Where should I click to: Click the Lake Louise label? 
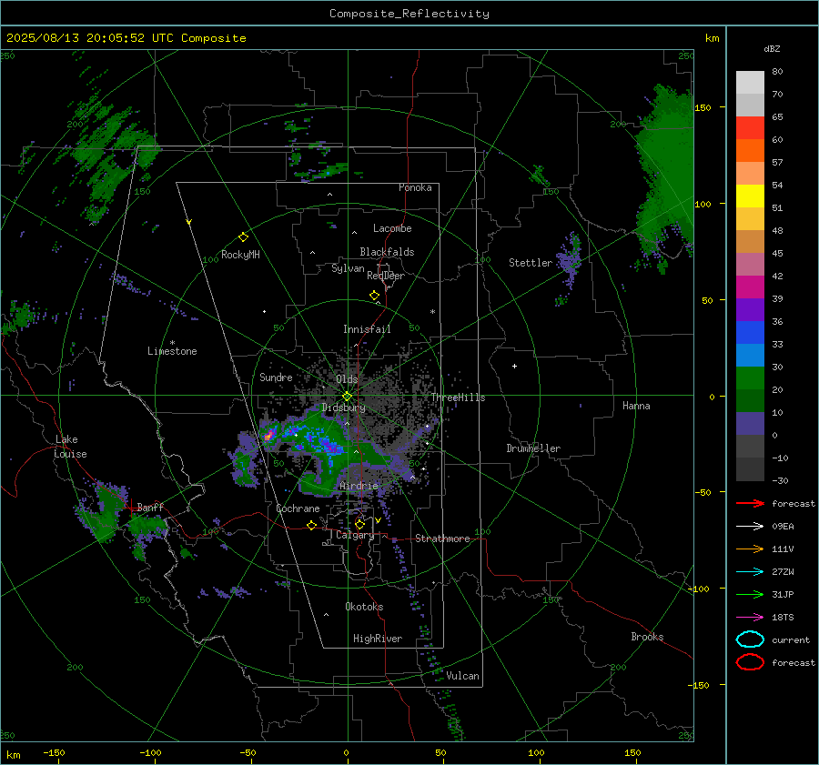(x=70, y=447)
